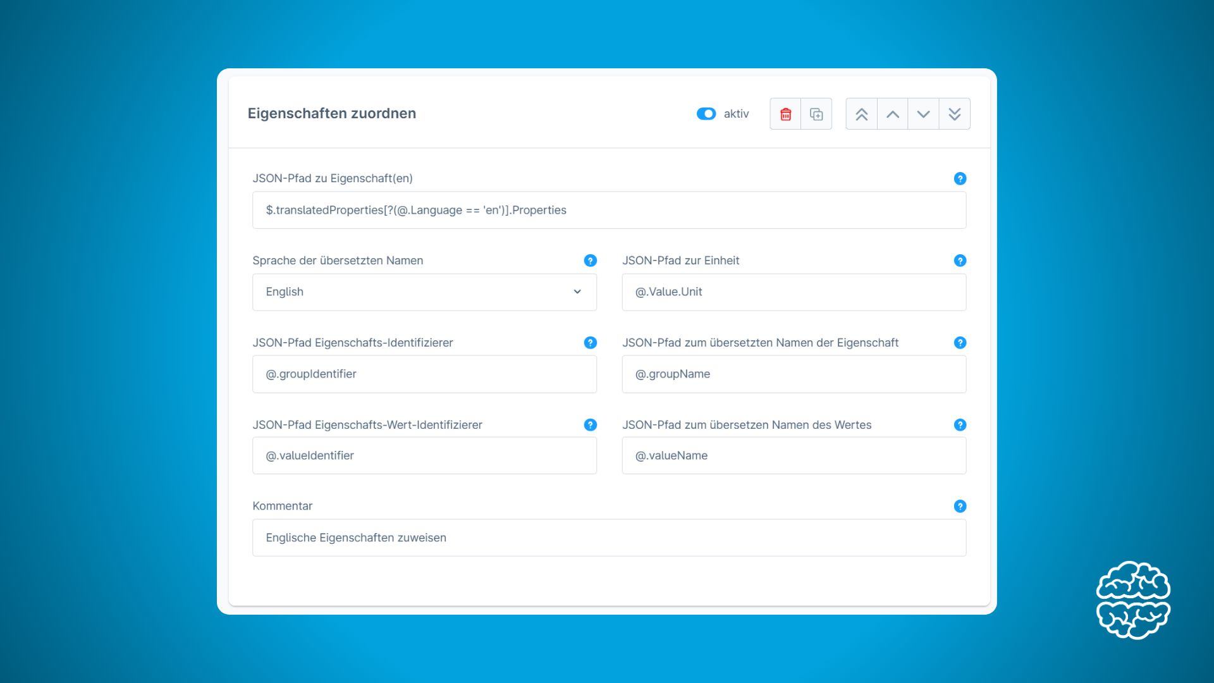The width and height of the screenshot is (1214, 683).
Task: Move step down with single down chevron
Action: 923,114
